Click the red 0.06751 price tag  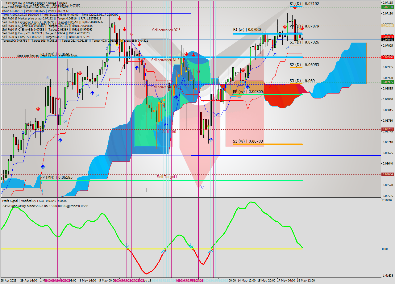(x=387, y=129)
